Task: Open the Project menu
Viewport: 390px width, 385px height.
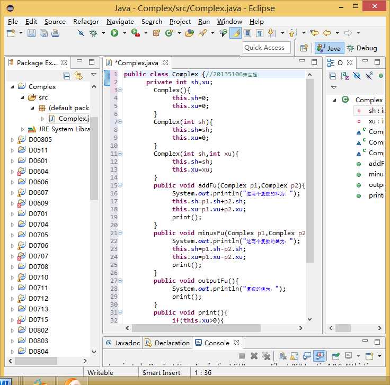Action: click(x=180, y=22)
